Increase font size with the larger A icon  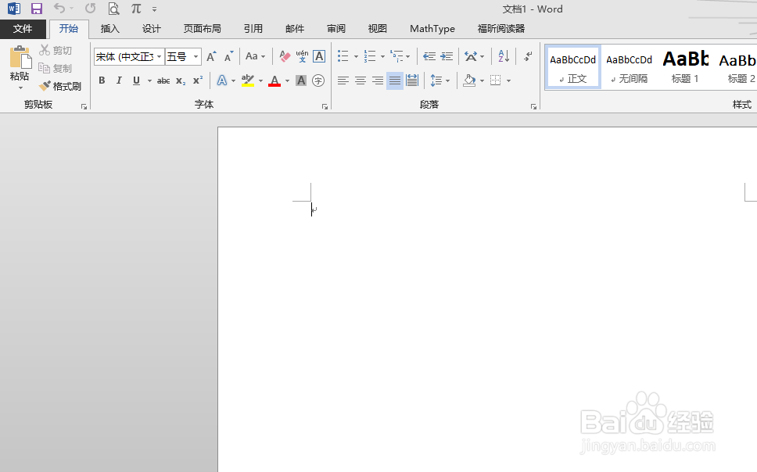point(211,56)
